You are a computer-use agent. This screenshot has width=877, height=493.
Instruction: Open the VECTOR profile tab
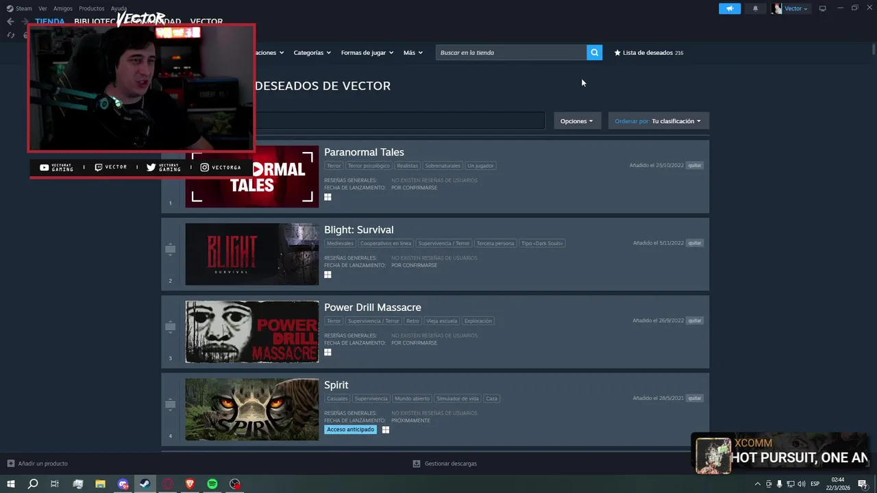point(206,22)
